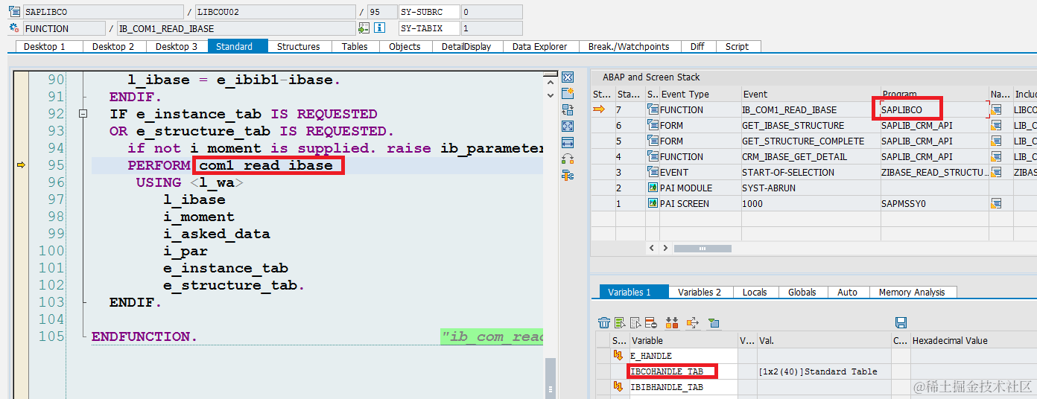Screen dimensions: 1037x399
Task: Click navigation icon in GET_STRUCTURE_COMPLETE row
Action: click(995, 141)
